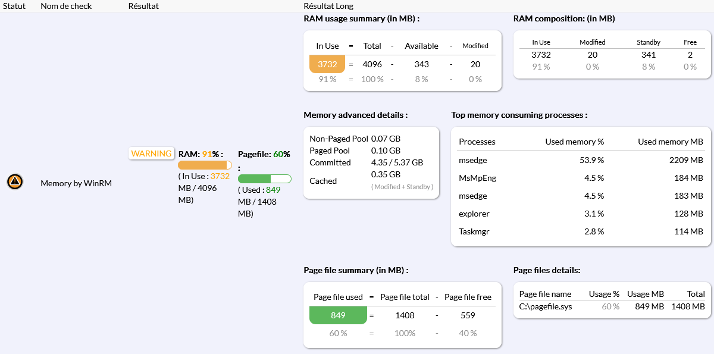Click the Standby value in RAM composition
This screenshot has height=354, width=714.
coord(648,55)
